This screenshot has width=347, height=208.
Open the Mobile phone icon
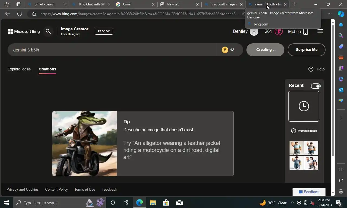pos(306,32)
